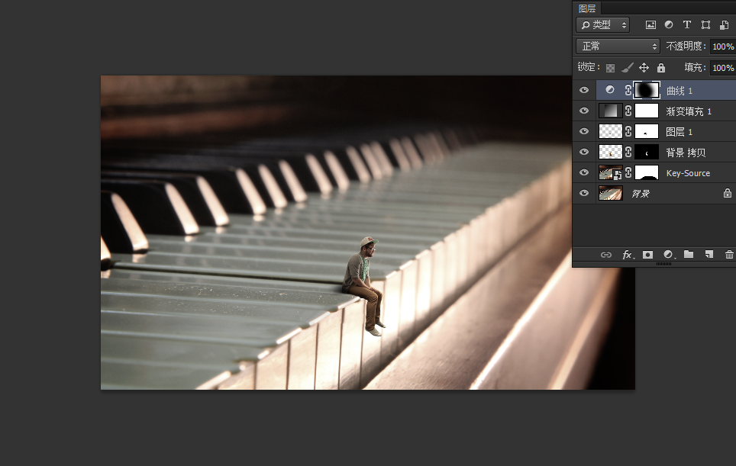The height and width of the screenshot is (466, 736).
Task: Select layer name 曲线 1
Action: coord(680,91)
